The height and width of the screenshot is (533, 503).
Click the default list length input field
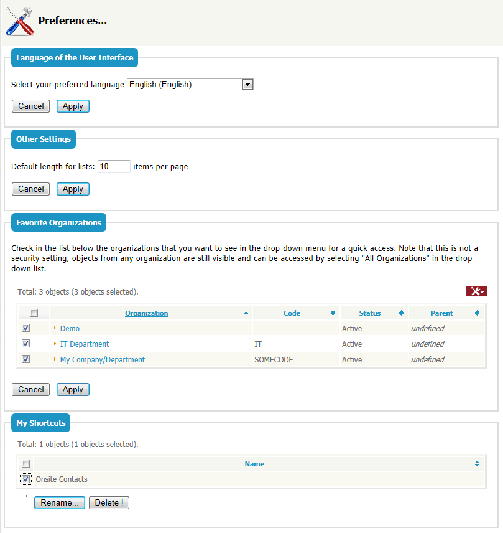point(114,166)
